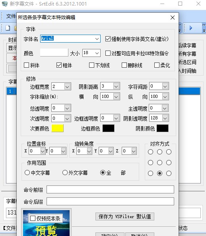Enable the 柔化 soften checkbox
The height and width of the screenshot is (236, 206).
[157, 65]
